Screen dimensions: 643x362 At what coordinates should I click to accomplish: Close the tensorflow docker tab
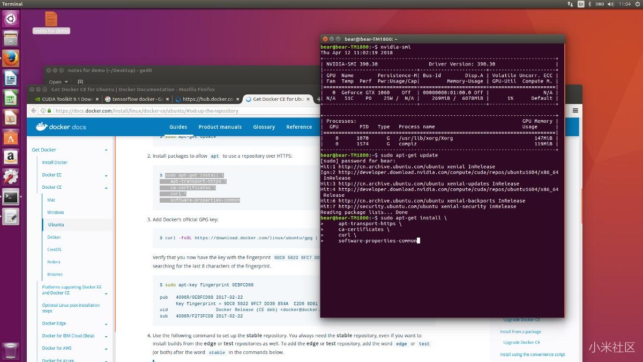tap(167, 99)
